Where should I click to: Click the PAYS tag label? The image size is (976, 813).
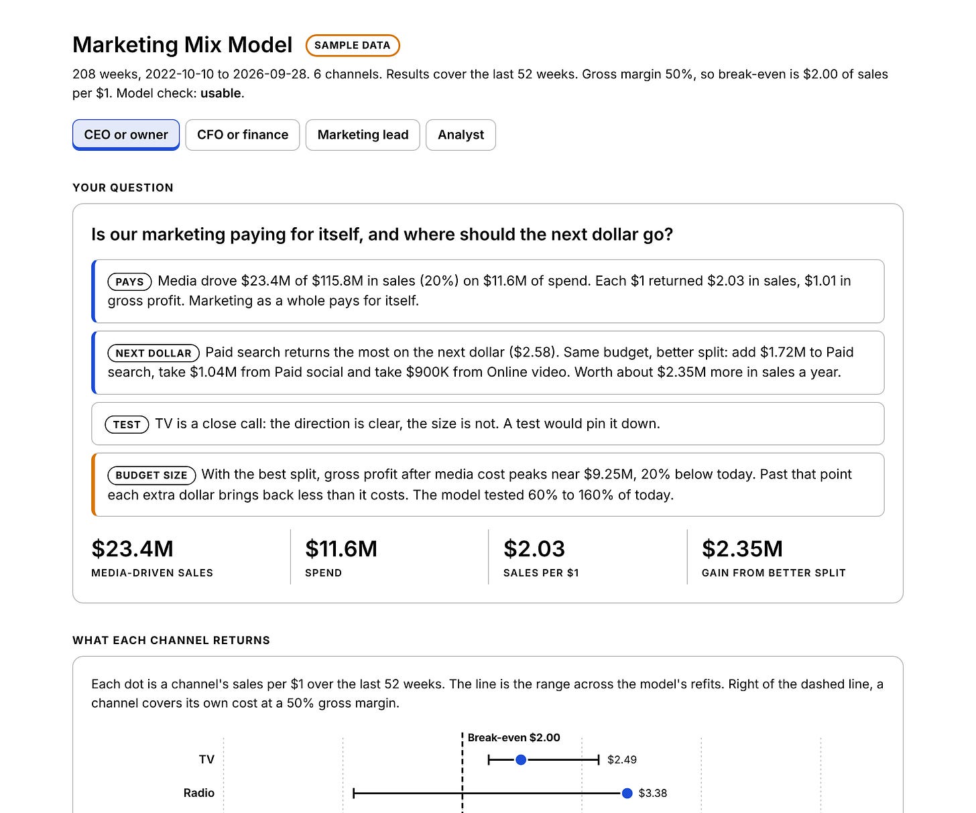(x=129, y=282)
